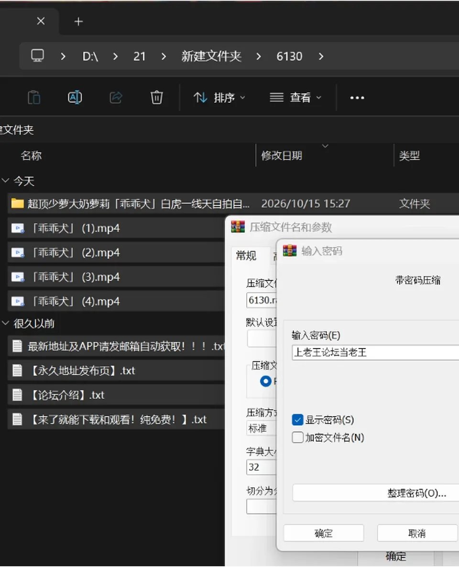Click the WinRAR icon in 输入密码 title bar
Image resolution: width=459 pixels, height=567 pixels.
click(x=290, y=251)
